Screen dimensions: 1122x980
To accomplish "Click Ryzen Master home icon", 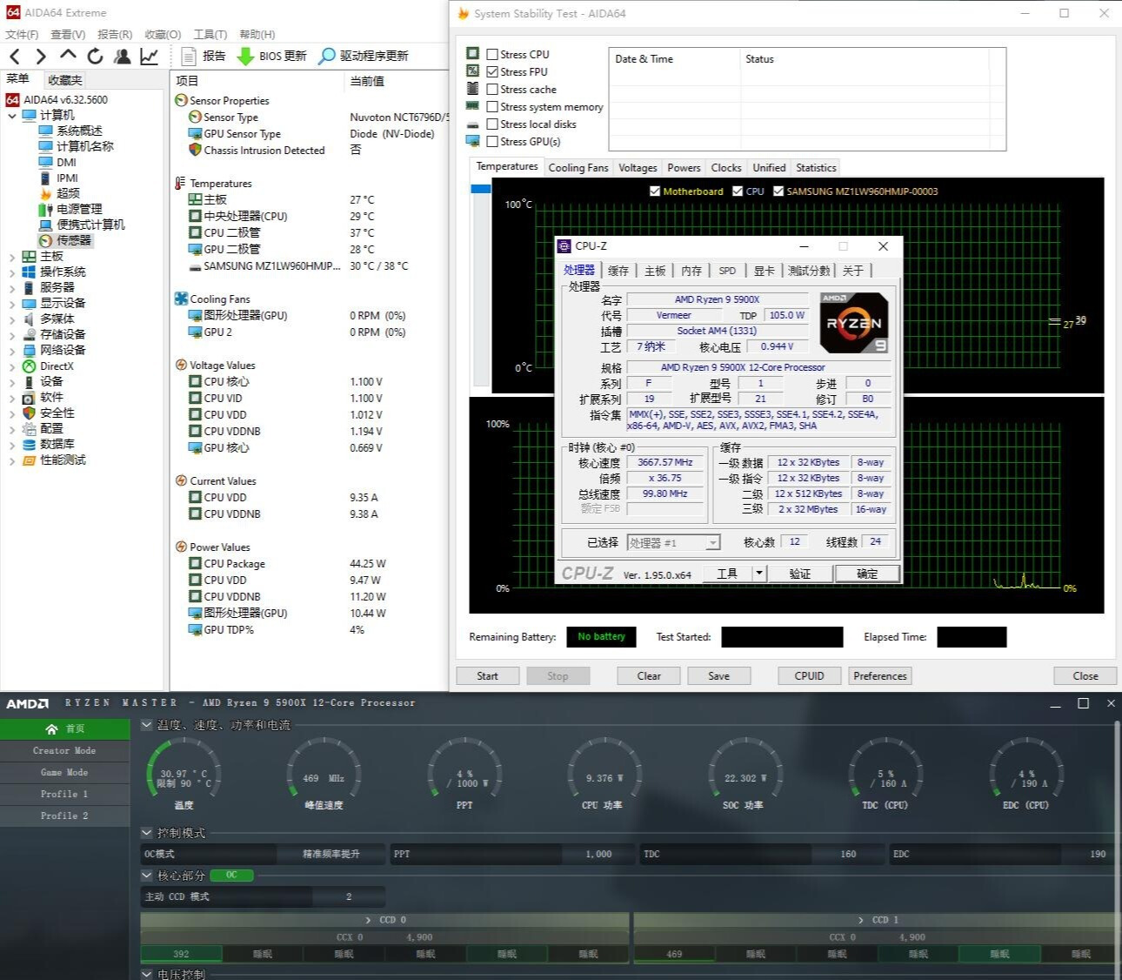I will click(x=52, y=728).
